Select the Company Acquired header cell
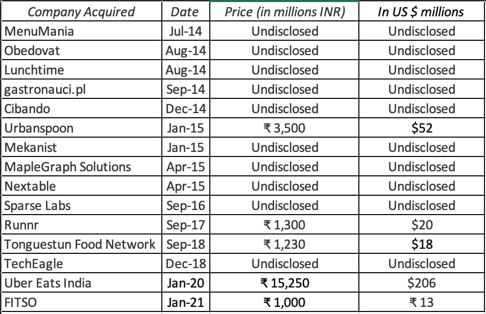This screenshot has height=314, width=486. pos(81,12)
